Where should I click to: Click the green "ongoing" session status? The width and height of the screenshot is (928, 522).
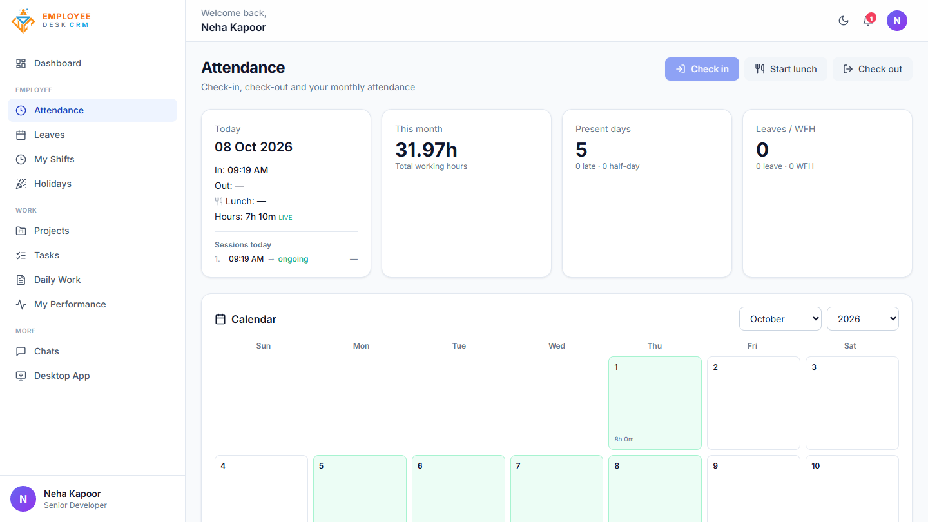pyautogui.click(x=293, y=259)
